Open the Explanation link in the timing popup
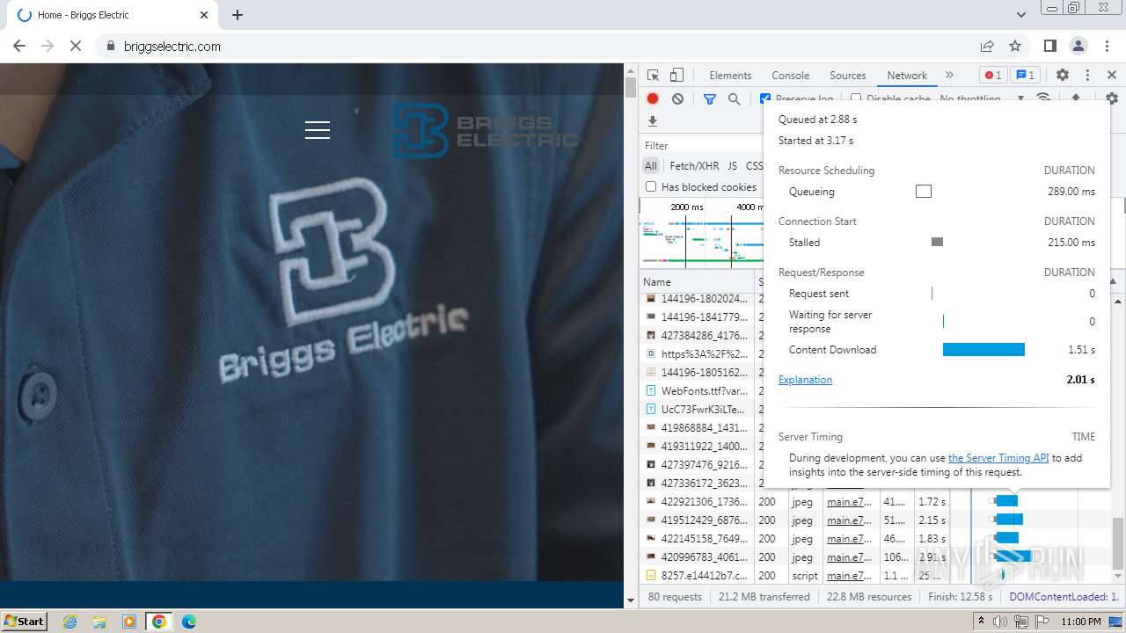 [x=805, y=380]
